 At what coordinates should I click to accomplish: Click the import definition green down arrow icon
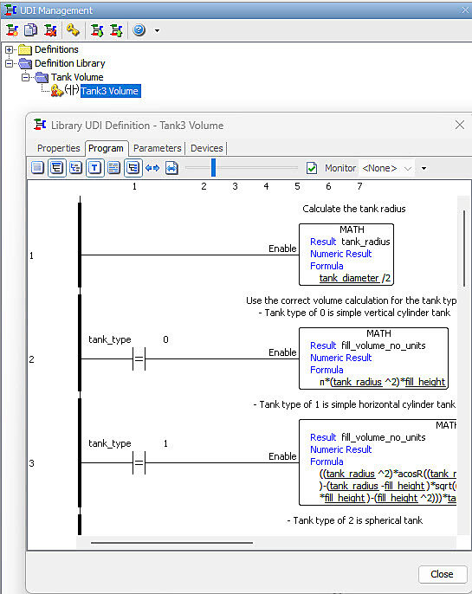[97, 30]
